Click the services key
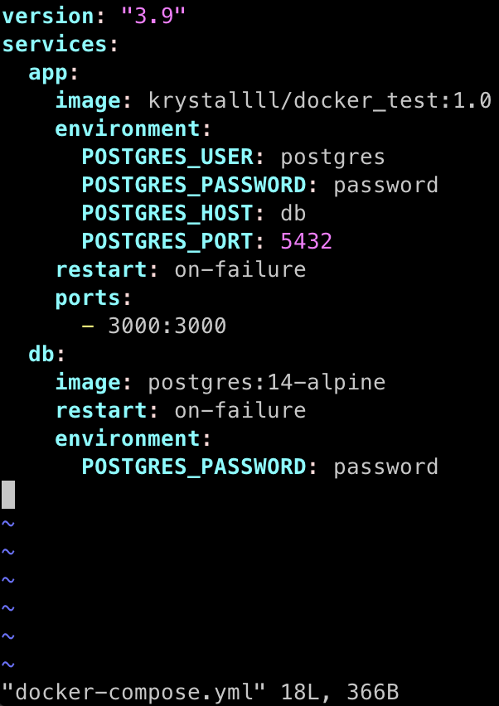This screenshot has width=499, height=706. [54, 45]
